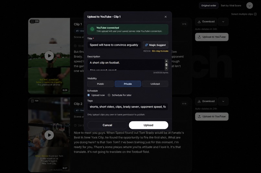This screenshot has height=173, width=261.
Task: Set visibility to Unlisted
Action: (155, 84)
